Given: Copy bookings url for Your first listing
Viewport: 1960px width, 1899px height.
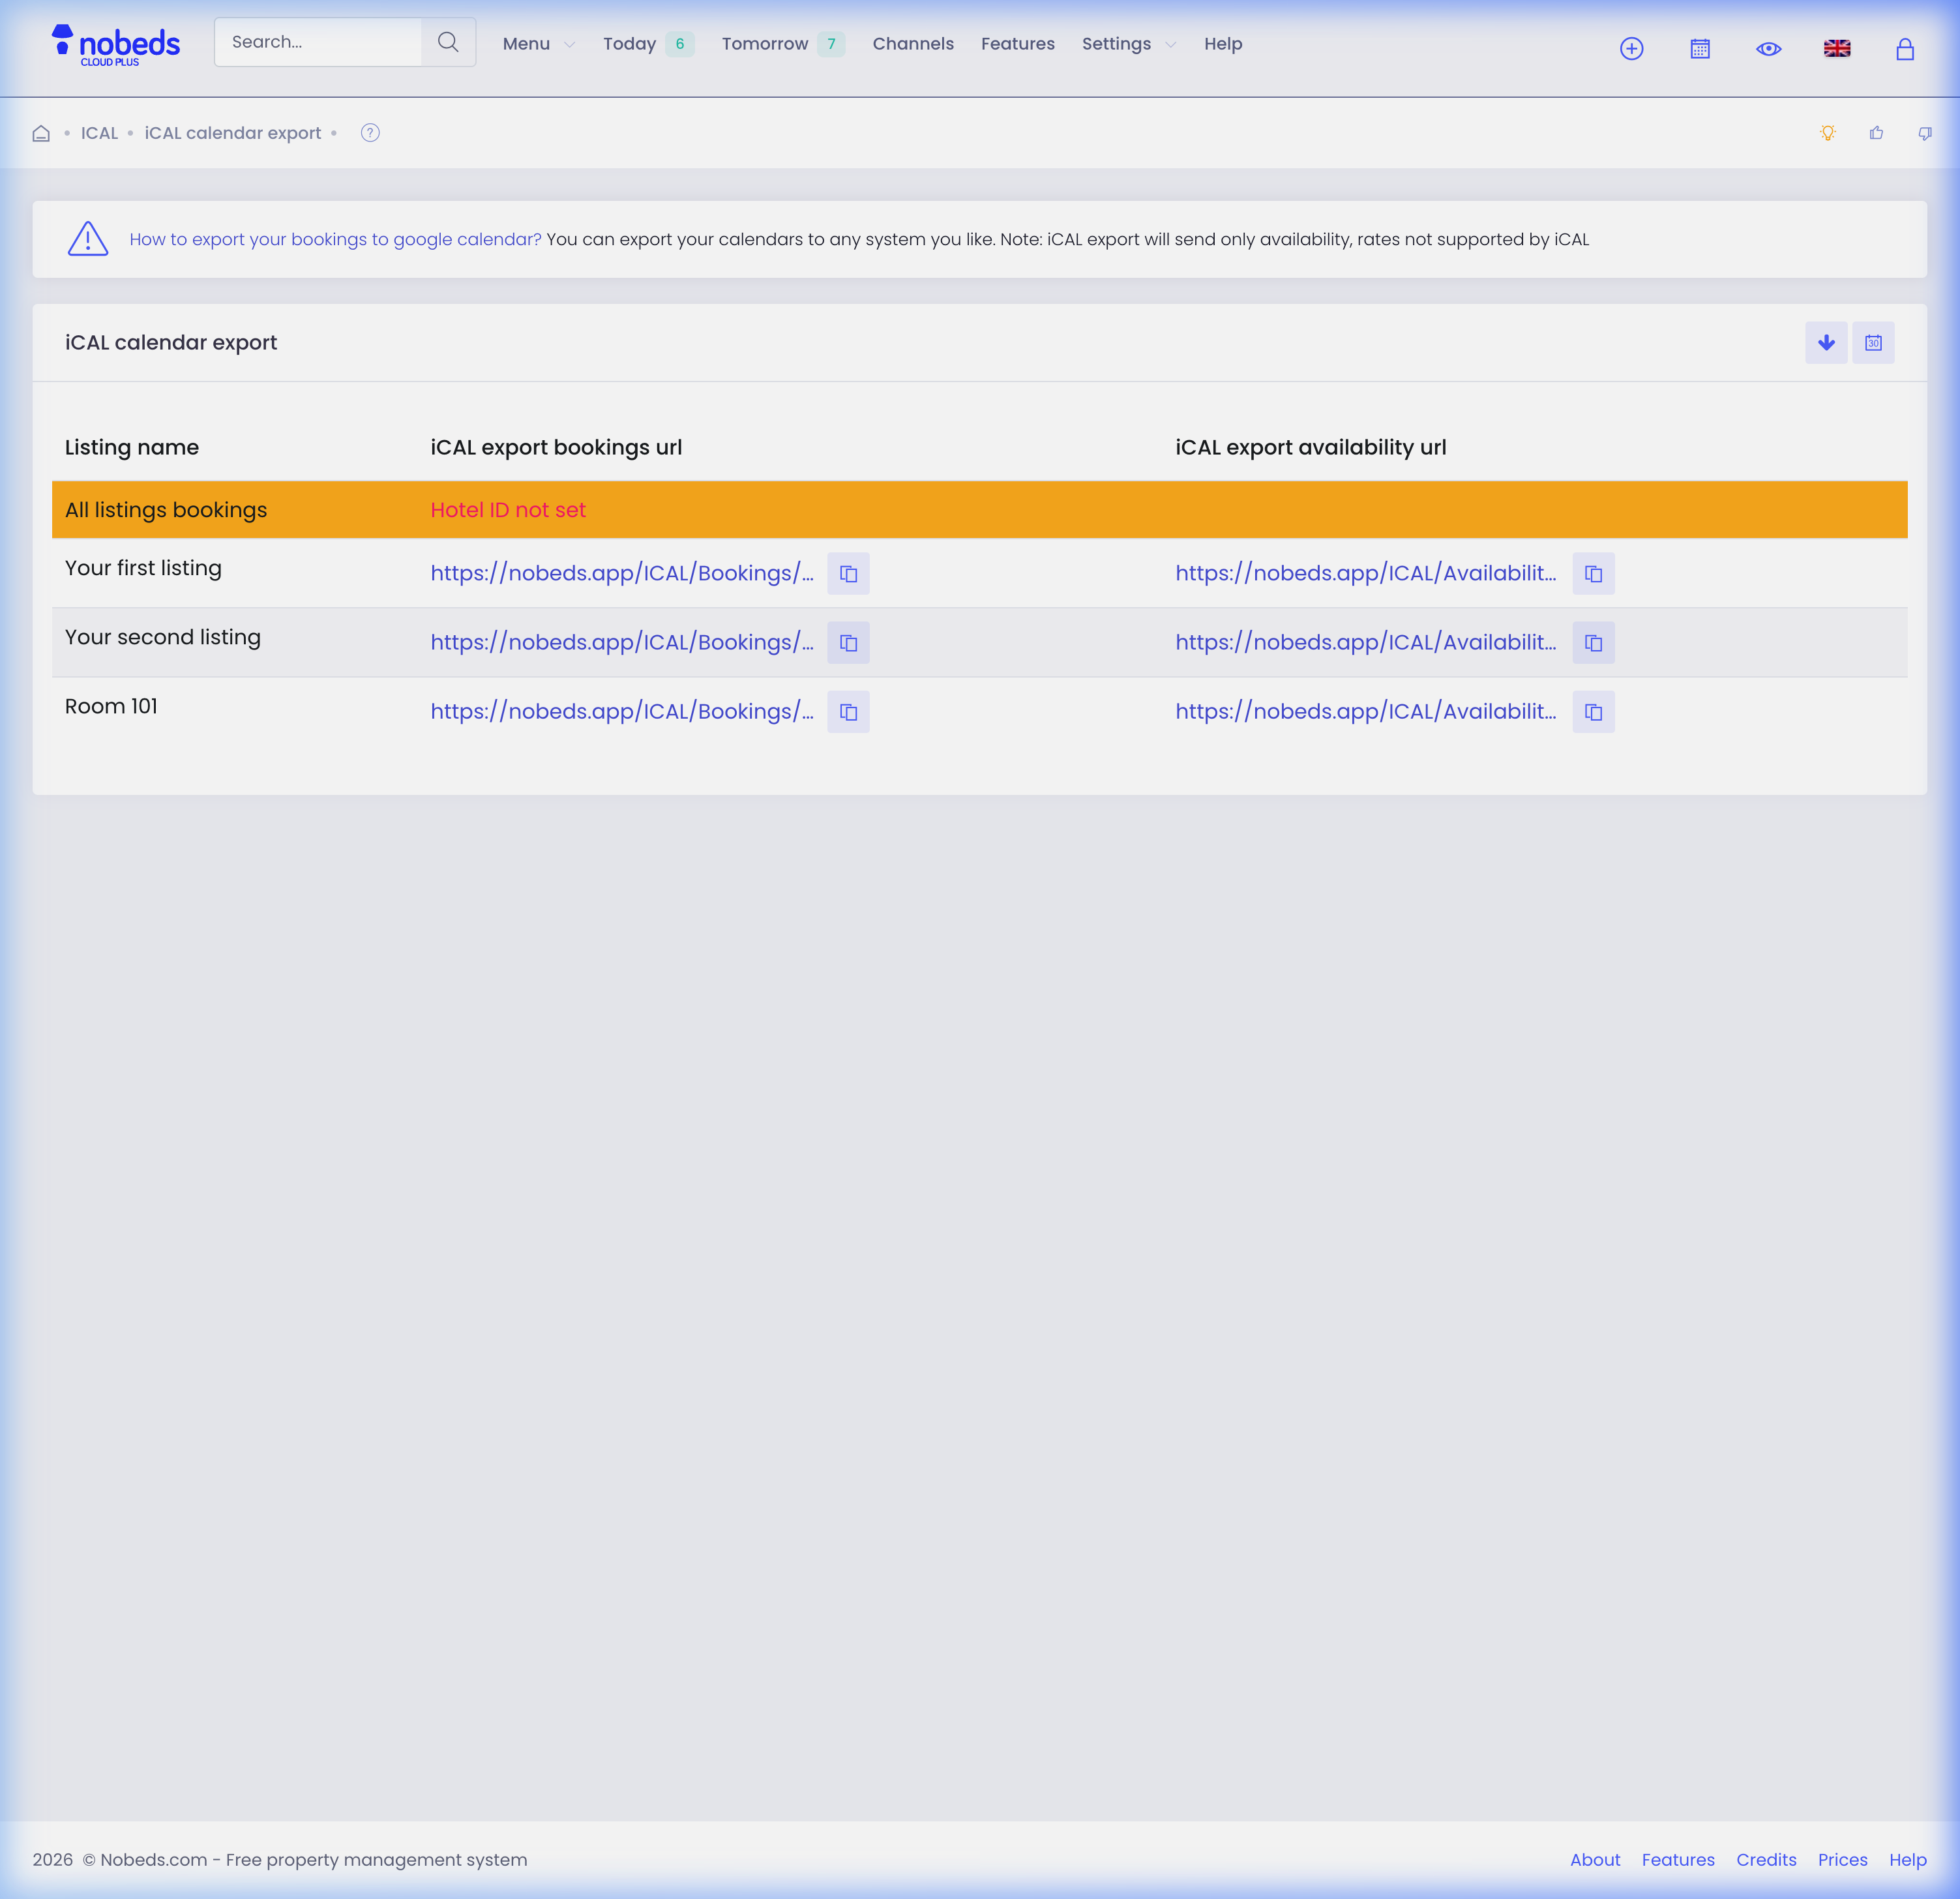Looking at the screenshot, I should click(848, 574).
